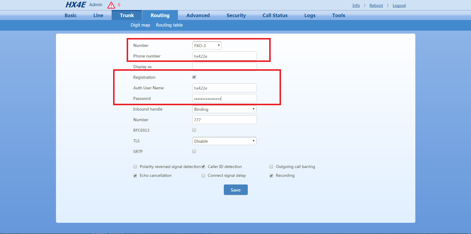Uncheck the Caller ID detection option
Screen dimensions: 471x234
[203, 167]
